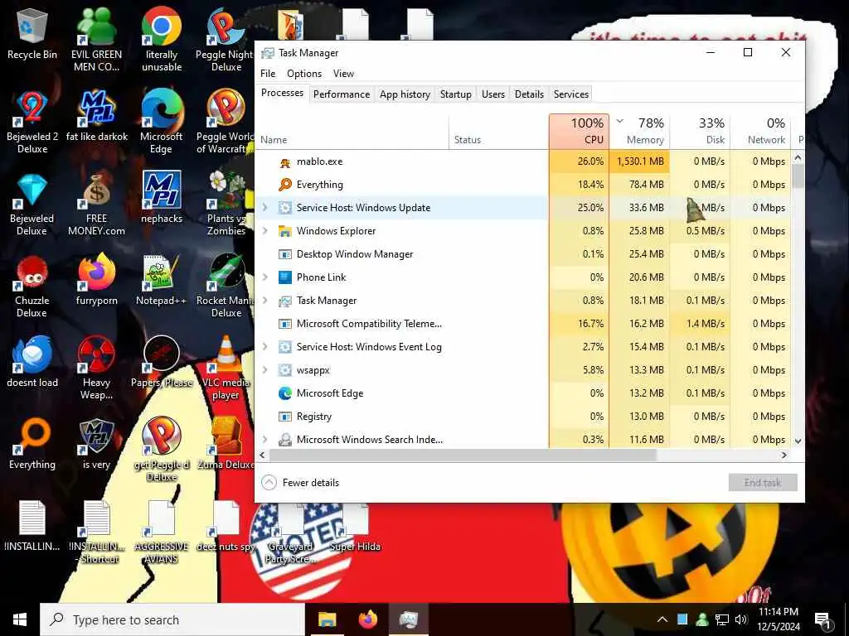Viewport: 849px width, 636px height.
Task: Sort processes by Network column header
Action: pyautogui.click(x=761, y=132)
